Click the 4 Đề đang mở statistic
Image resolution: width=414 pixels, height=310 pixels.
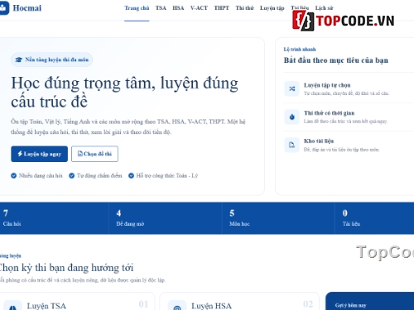click(x=166, y=218)
